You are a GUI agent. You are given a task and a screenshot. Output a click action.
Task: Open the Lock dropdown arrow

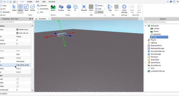[x=105, y=9]
